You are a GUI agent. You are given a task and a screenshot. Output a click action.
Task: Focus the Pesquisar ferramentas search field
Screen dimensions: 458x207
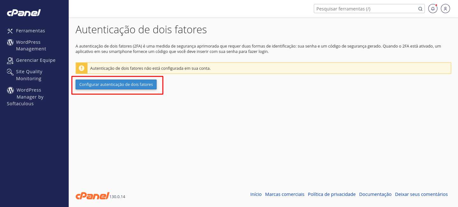(366, 9)
